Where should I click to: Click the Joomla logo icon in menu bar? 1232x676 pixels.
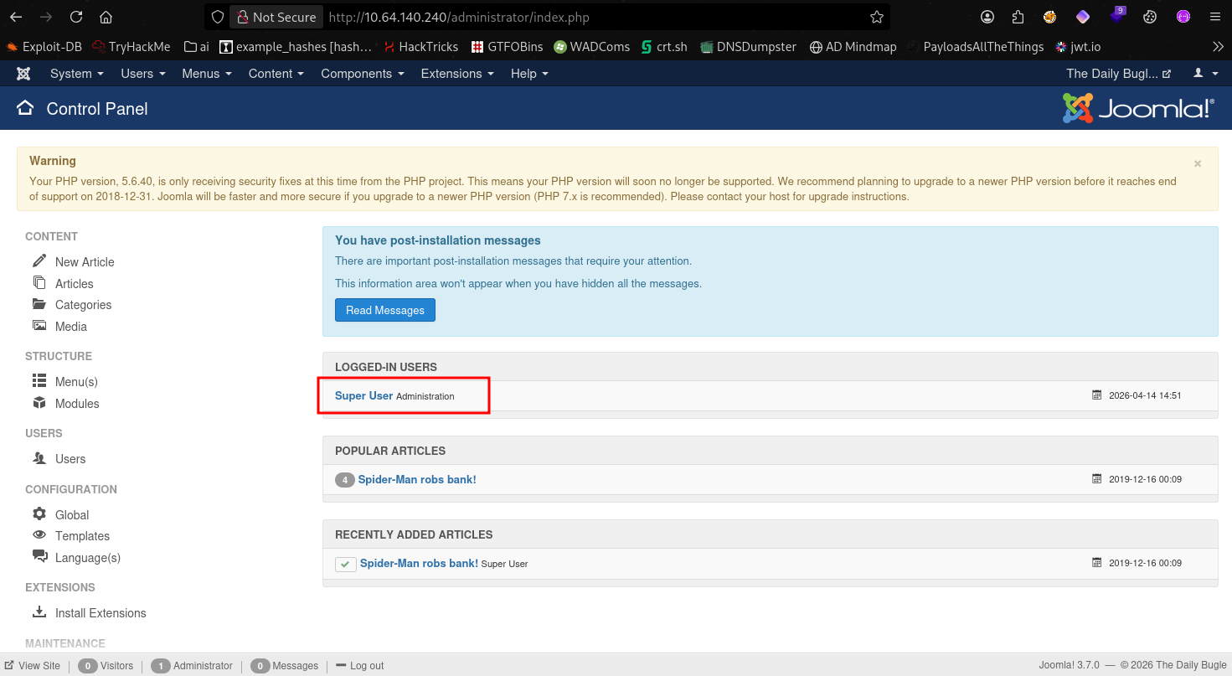coord(23,74)
